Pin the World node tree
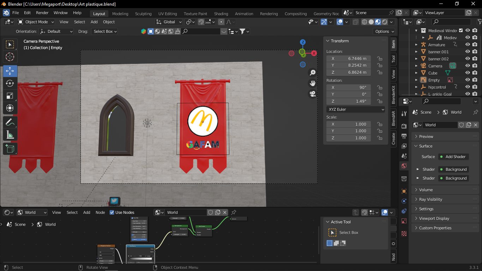482x271 pixels. [x=234, y=212]
